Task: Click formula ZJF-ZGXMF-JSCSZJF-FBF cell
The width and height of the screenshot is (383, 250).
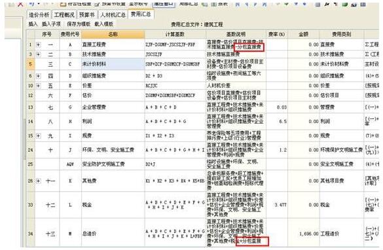Action: [175, 45]
